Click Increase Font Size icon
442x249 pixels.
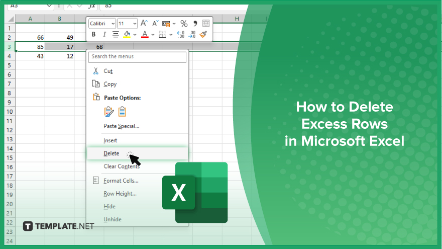[144, 23]
